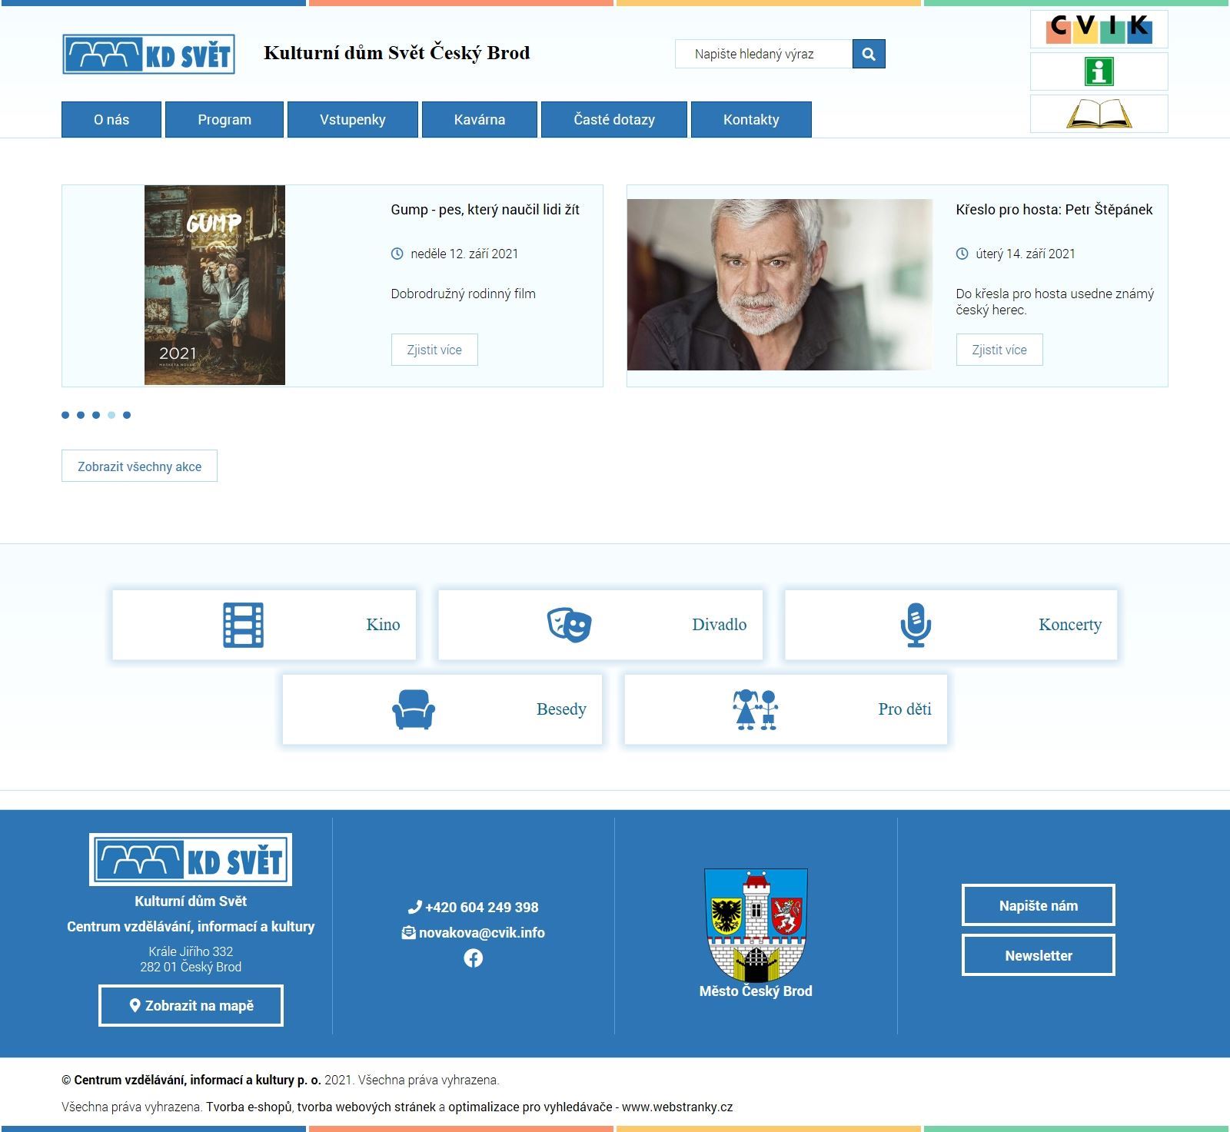This screenshot has width=1230, height=1132.
Task: Click the Facebook icon in footer
Action: coord(474,958)
